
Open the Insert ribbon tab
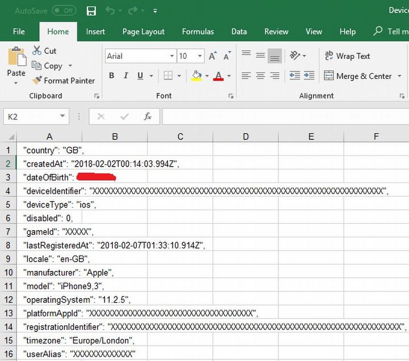95,32
